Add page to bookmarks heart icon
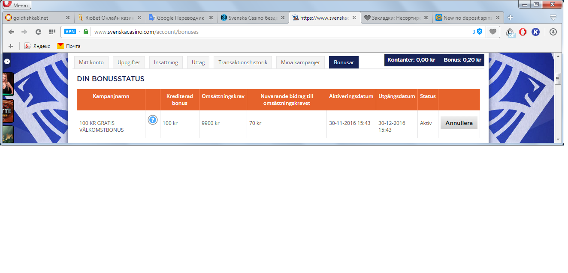The image size is (568, 273). coord(493,32)
